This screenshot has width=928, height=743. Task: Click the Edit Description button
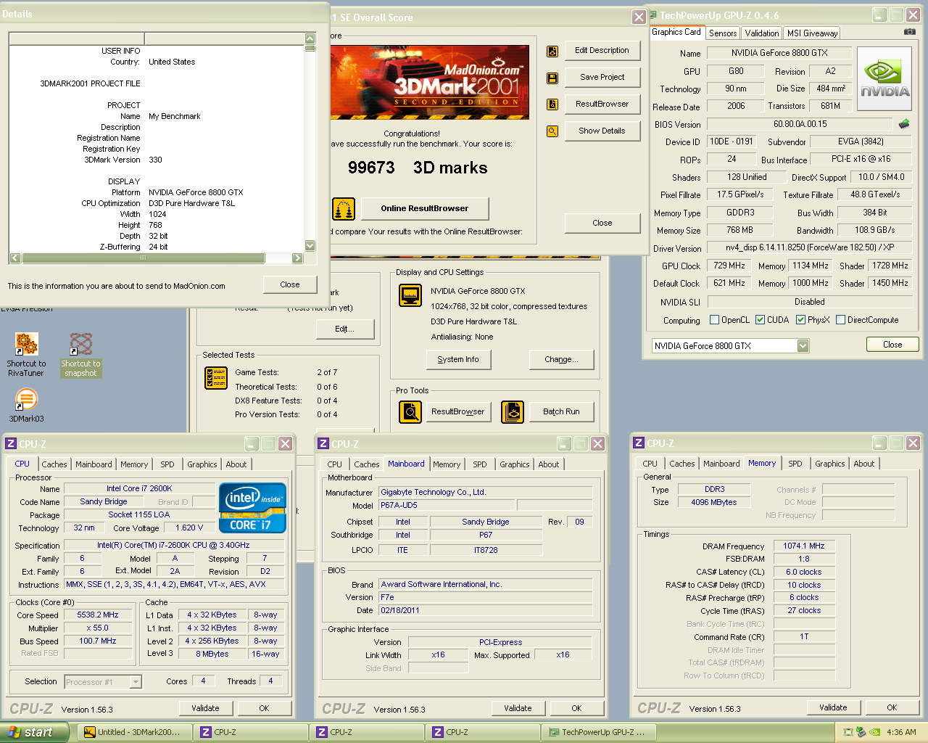[x=602, y=51]
